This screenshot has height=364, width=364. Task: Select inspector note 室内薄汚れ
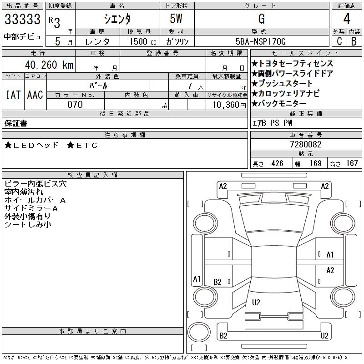[x=24, y=192]
